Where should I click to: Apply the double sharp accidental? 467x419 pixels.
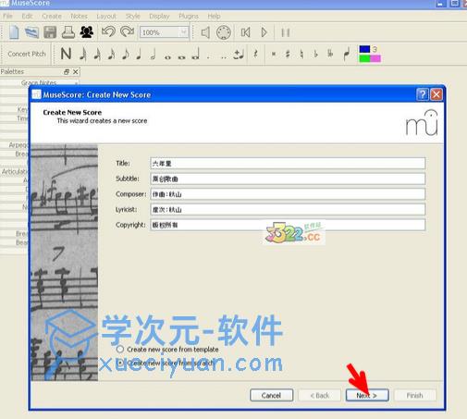click(x=274, y=55)
